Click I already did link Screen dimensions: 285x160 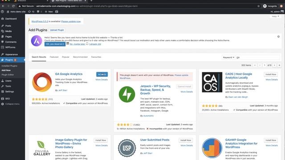pos(95,44)
